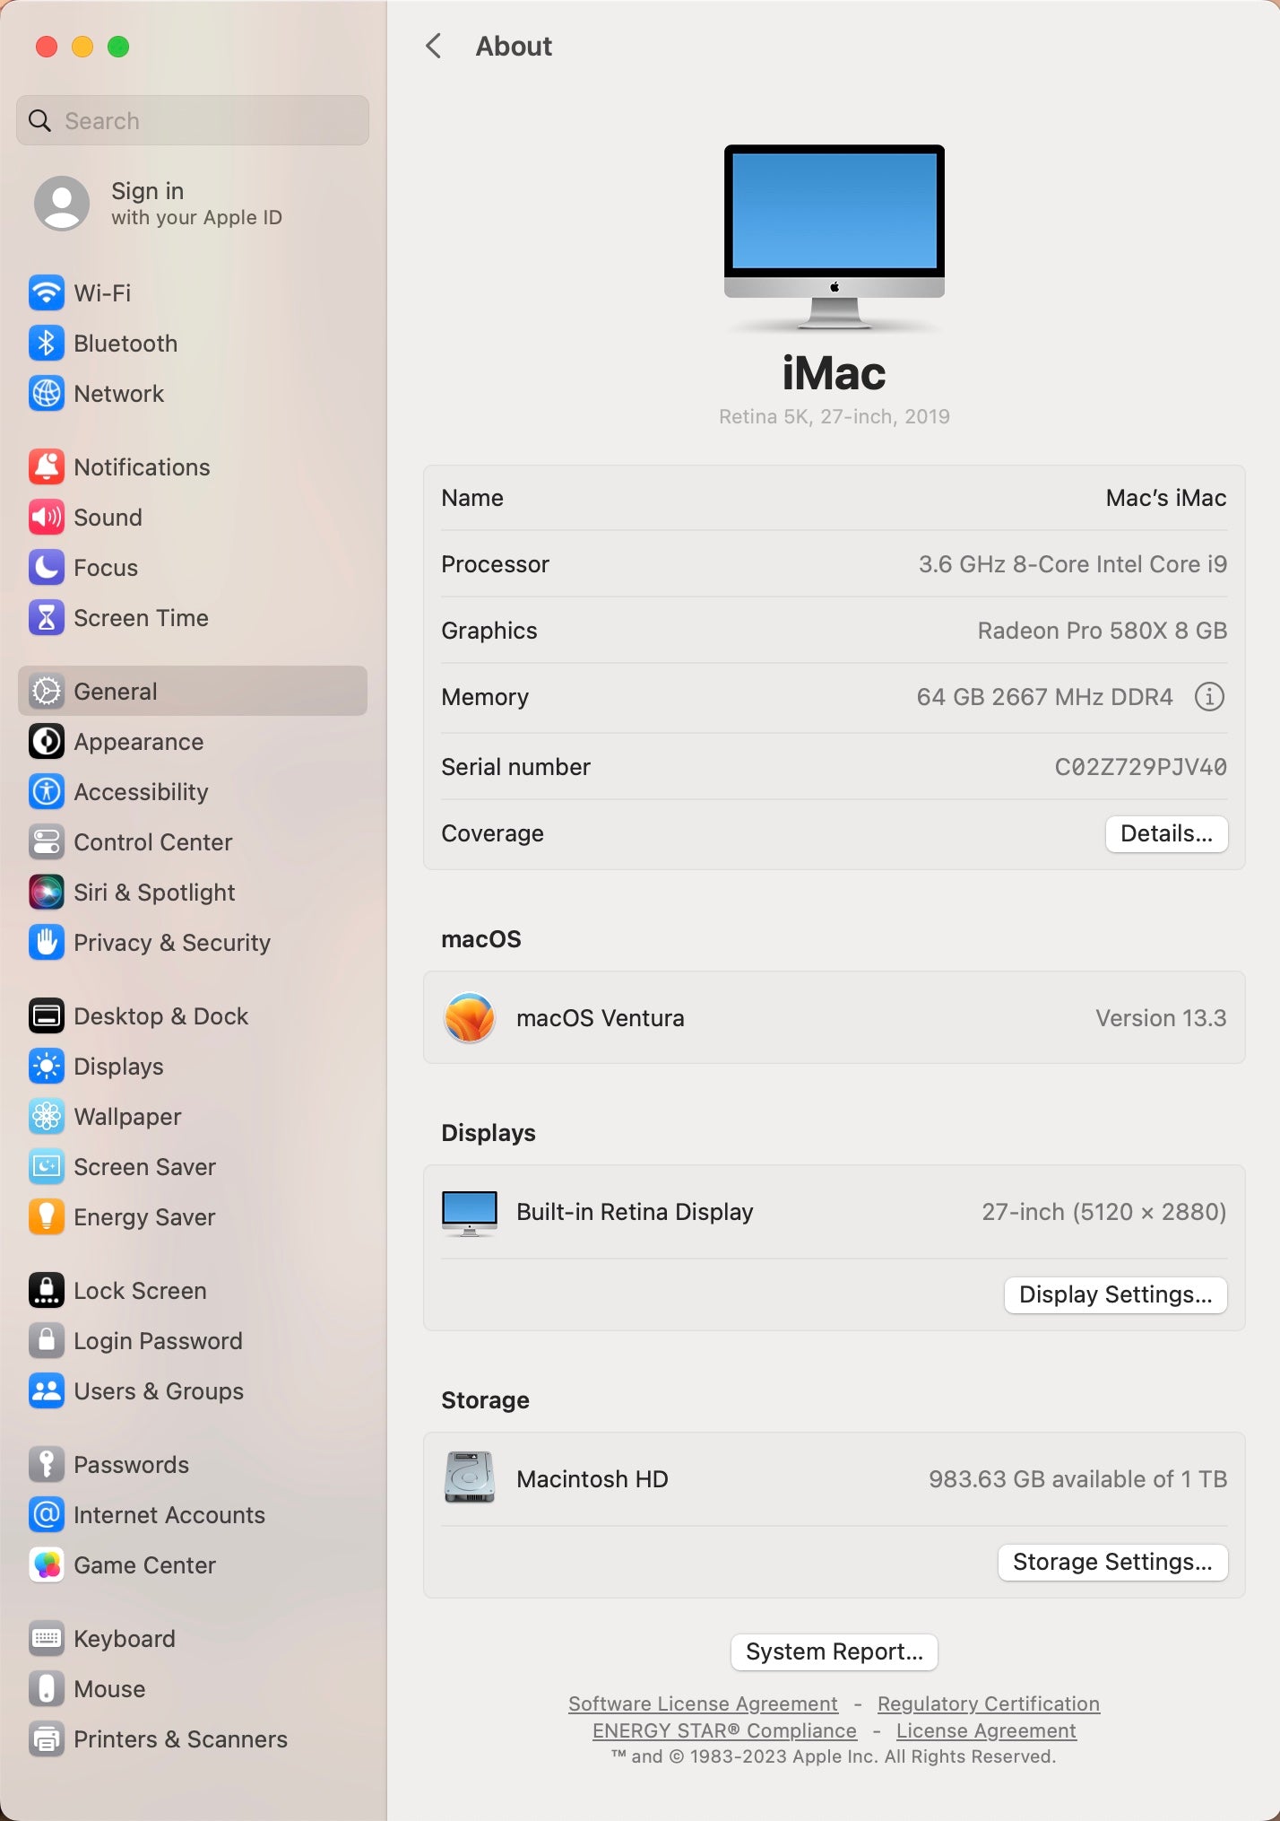This screenshot has height=1821, width=1280.
Task: Open Focus moon icon
Action: click(47, 567)
